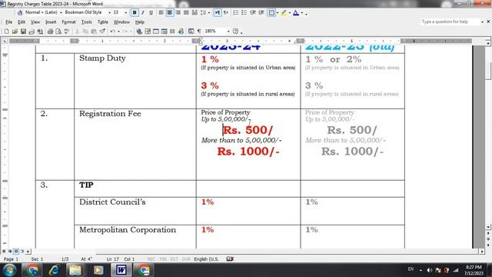Apply outside border to selection

coord(271,12)
